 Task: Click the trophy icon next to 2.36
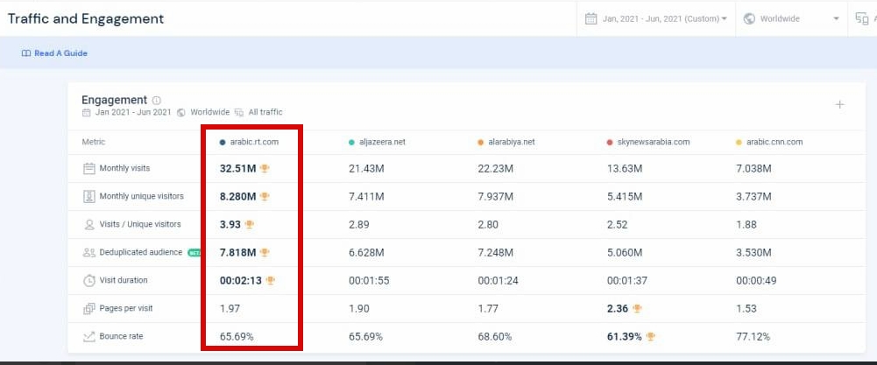[636, 309]
